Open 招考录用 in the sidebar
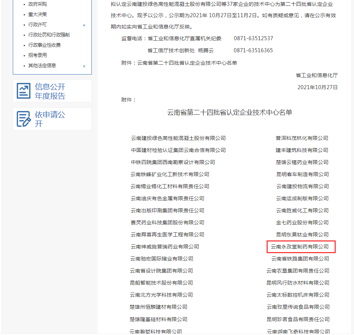 tap(37, 55)
